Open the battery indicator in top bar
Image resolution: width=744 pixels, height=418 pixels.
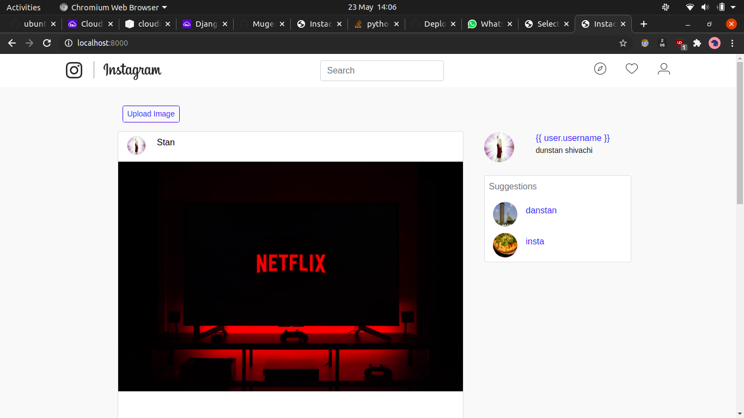point(721,7)
